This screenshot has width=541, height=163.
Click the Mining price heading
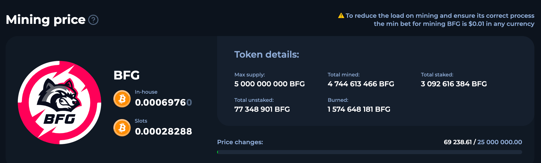[46, 20]
